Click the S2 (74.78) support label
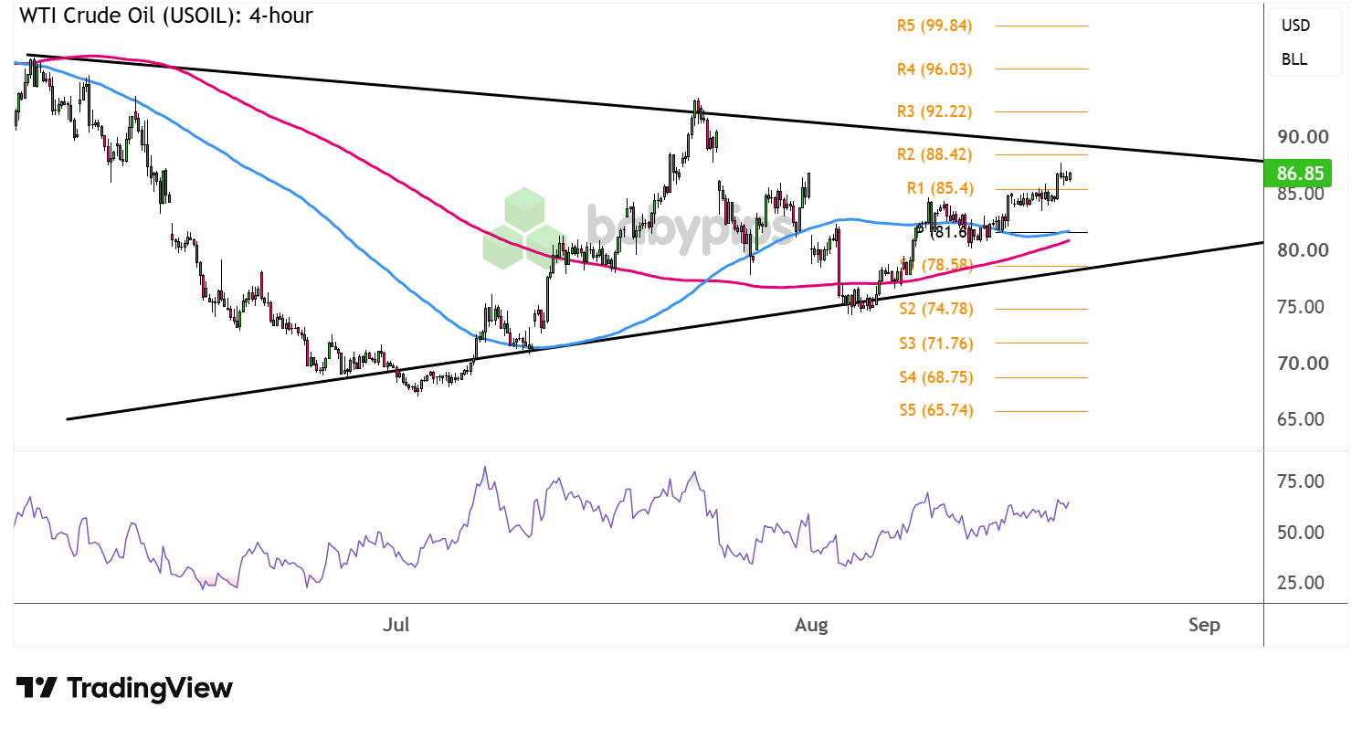Viewport: 1362px width, 729px height. (936, 309)
